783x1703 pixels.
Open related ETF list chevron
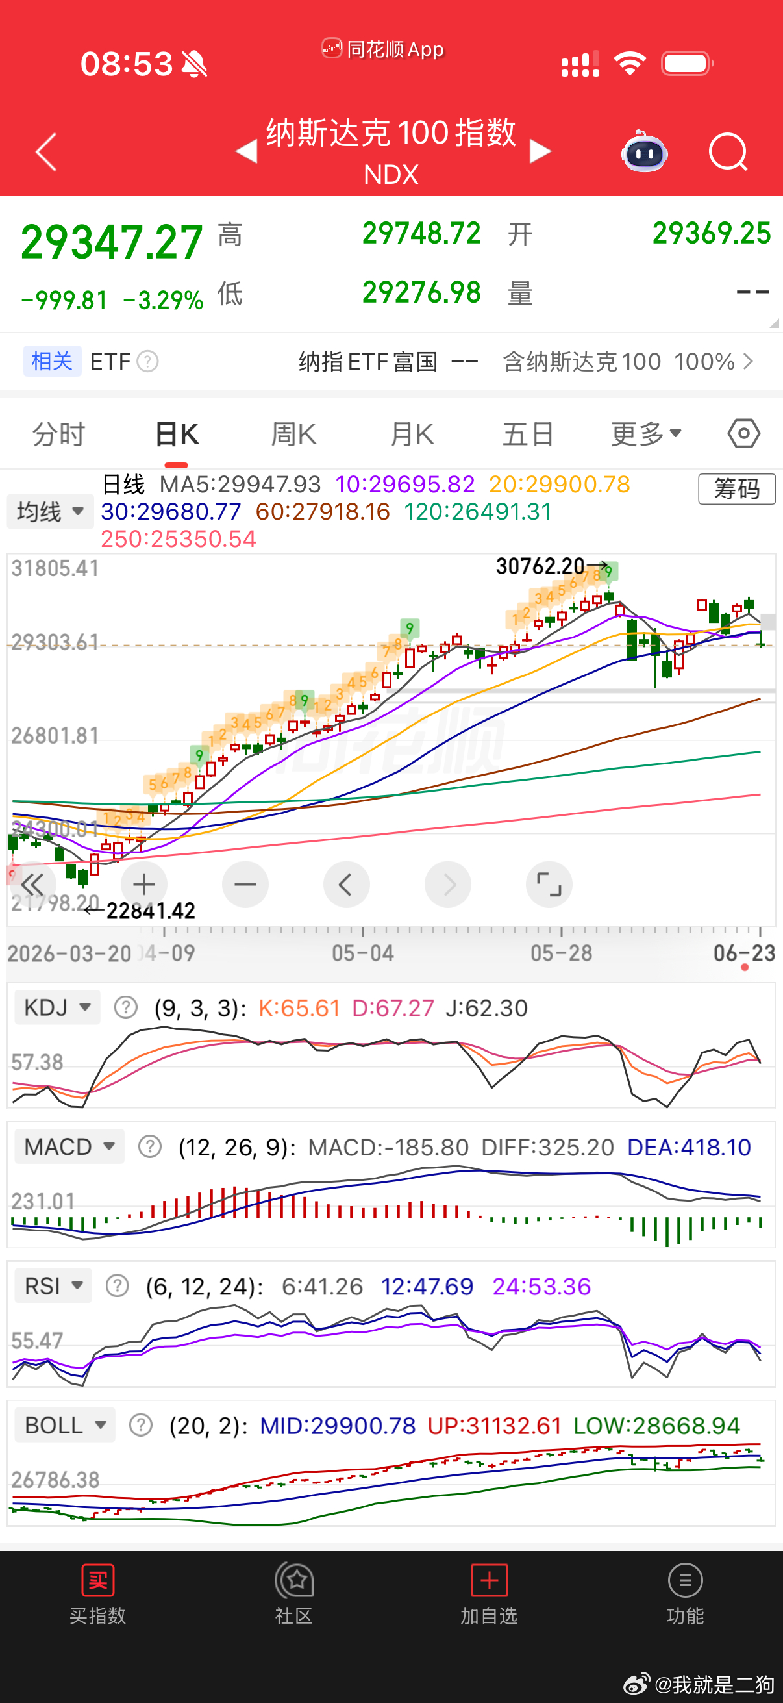[x=748, y=361]
